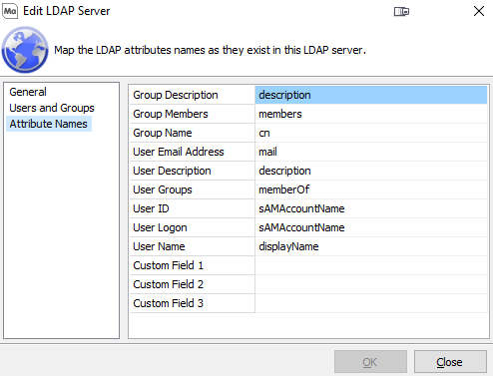
Task: Click the globe LDAP server icon
Action: click(25, 50)
